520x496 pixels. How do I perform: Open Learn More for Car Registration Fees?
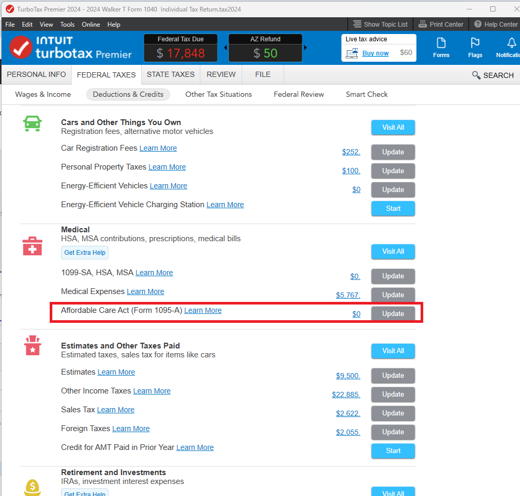click(x=158, y=148)
